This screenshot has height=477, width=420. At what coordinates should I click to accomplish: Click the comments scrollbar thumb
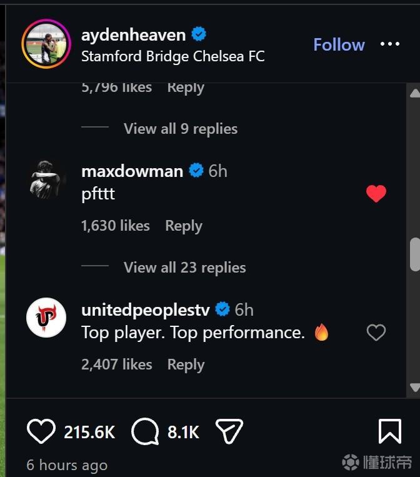pyautogui.click(x=414, y=254)
